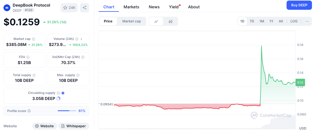Click the Profile score info icon
This screenshot has height=131, width=316.
click(x=29, y=111)
